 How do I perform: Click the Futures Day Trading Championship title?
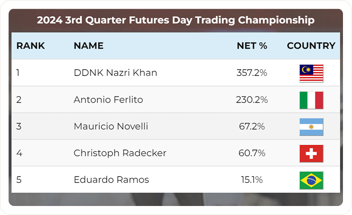point(176,20)
